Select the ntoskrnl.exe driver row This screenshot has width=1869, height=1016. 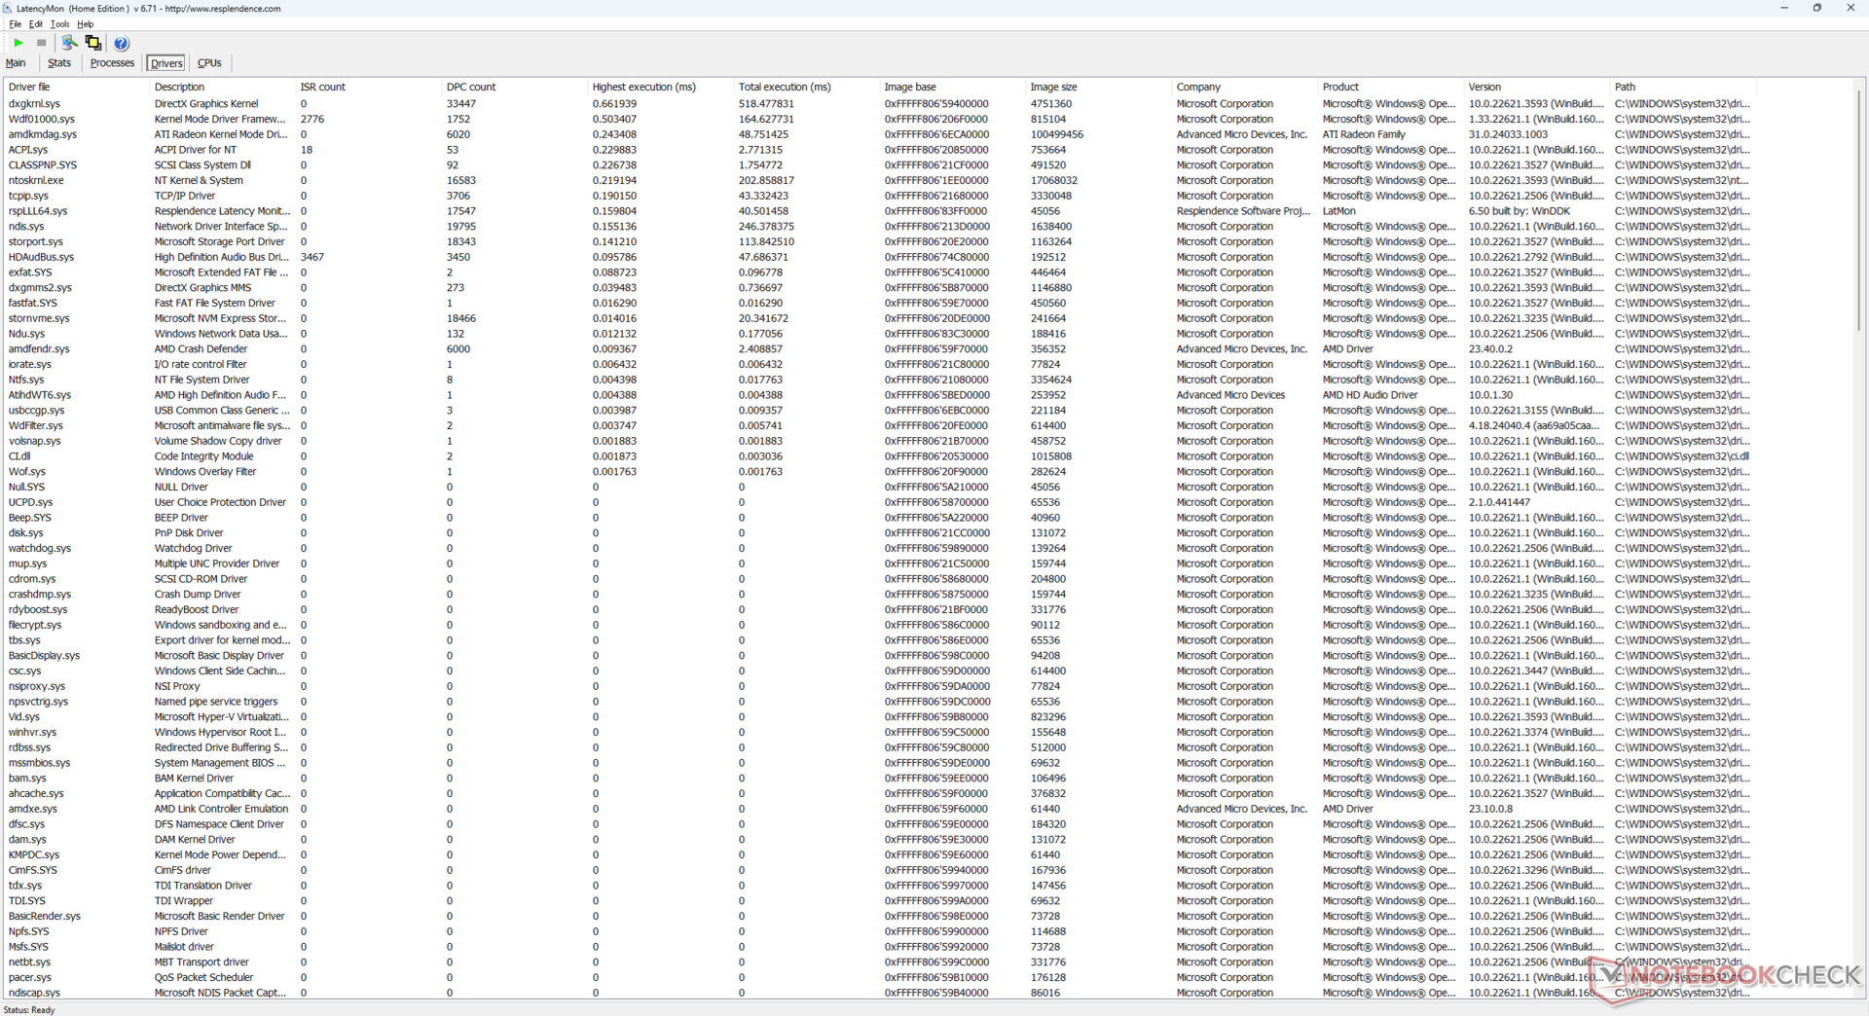click(x=879, y=180)
